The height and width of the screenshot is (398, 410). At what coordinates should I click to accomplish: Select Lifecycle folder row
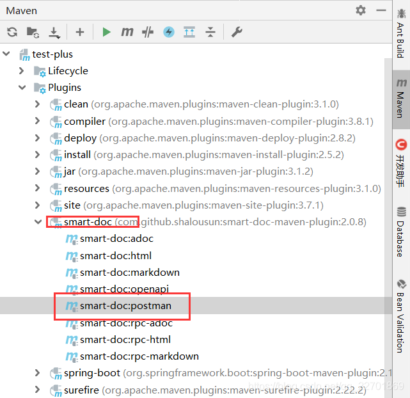coord(68,71)
